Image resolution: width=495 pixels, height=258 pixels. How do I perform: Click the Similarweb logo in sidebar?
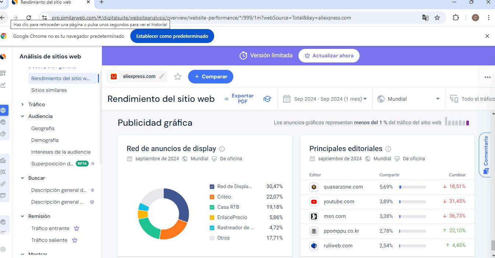(3, 57)
